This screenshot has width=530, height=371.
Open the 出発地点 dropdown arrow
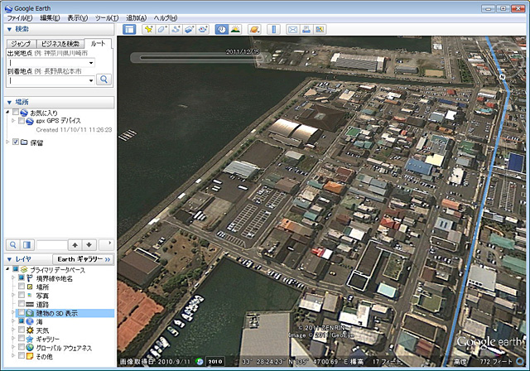(x=91, y=63)
